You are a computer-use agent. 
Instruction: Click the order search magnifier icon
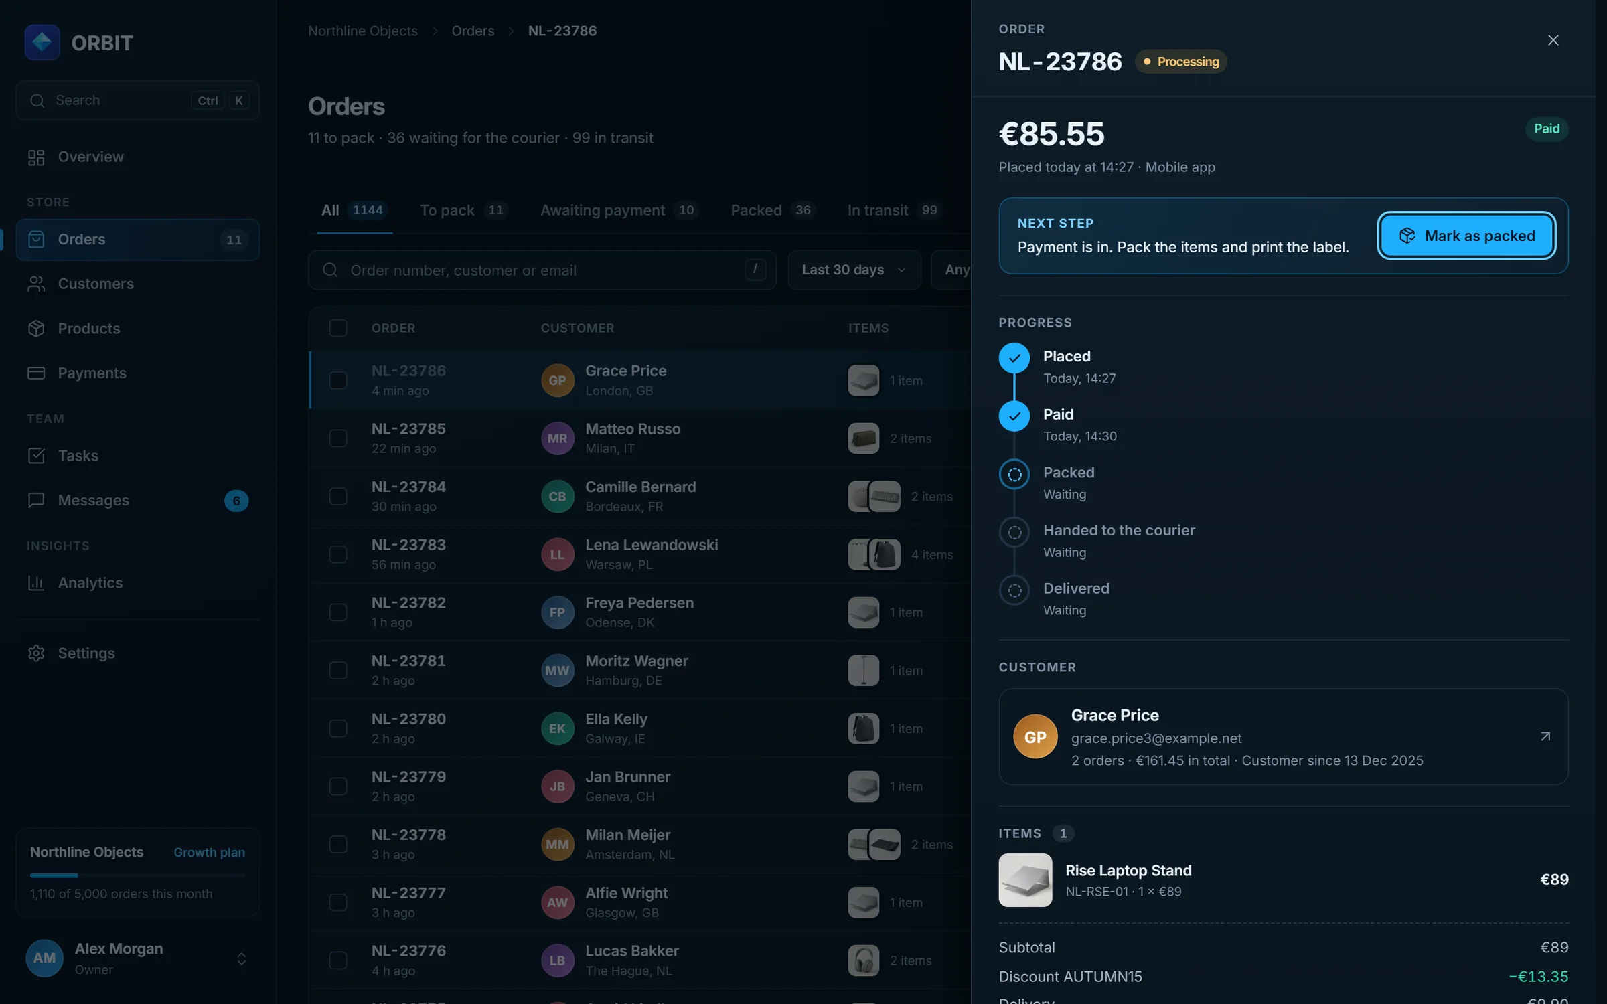pyautogui.click(x=330, y=270)
